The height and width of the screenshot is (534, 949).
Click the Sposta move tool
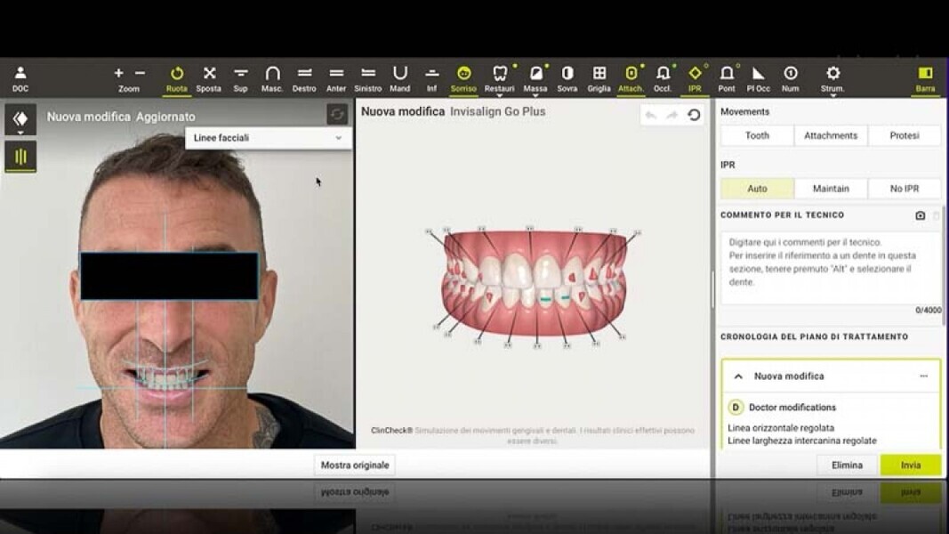pos(209,77)
